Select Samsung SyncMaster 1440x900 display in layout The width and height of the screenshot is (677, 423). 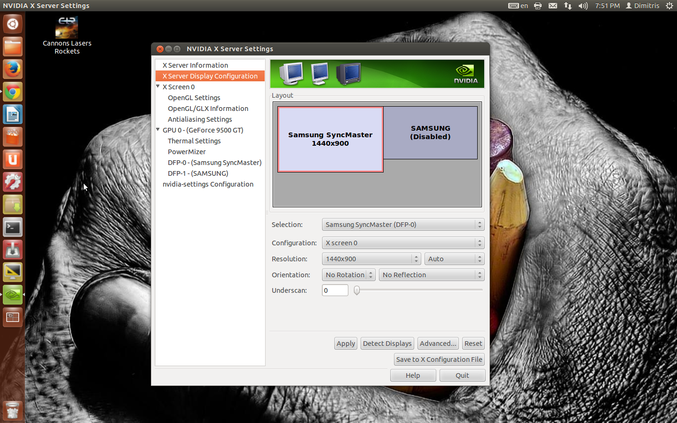point(330,139)
